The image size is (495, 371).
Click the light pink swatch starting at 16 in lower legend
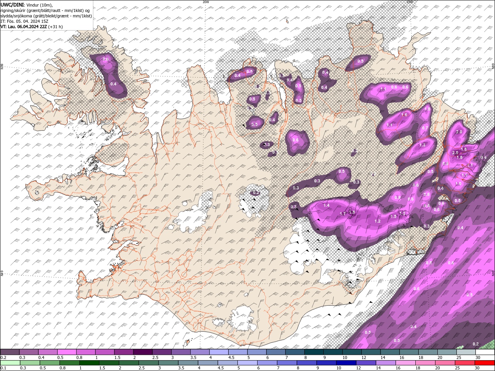tap(405, 362)
